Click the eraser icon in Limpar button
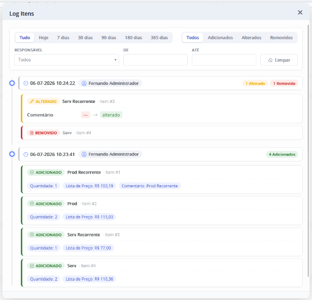The height and width of the screenshot is (300, 312). [x=270, y=60]
